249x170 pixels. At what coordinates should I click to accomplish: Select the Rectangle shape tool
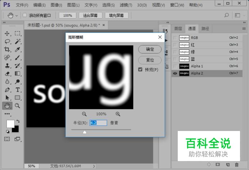tap(18, 98)
